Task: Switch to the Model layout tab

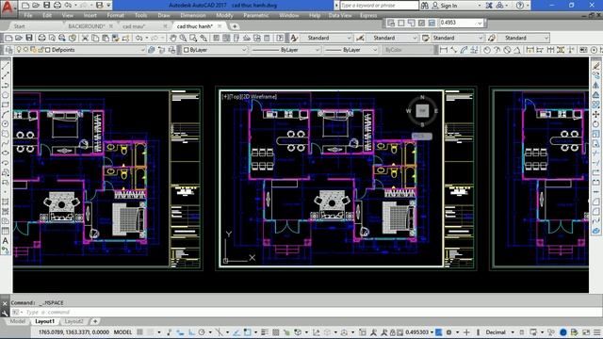Action: click(17, 321)
